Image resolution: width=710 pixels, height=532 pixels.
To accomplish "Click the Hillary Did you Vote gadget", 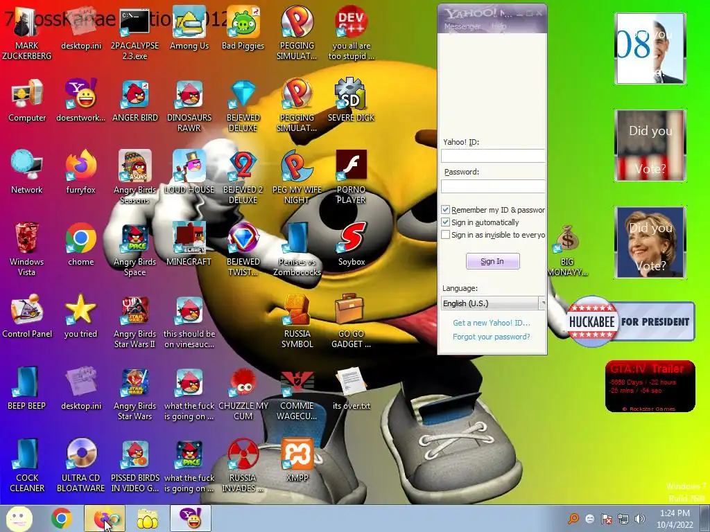I will point(650,242).
